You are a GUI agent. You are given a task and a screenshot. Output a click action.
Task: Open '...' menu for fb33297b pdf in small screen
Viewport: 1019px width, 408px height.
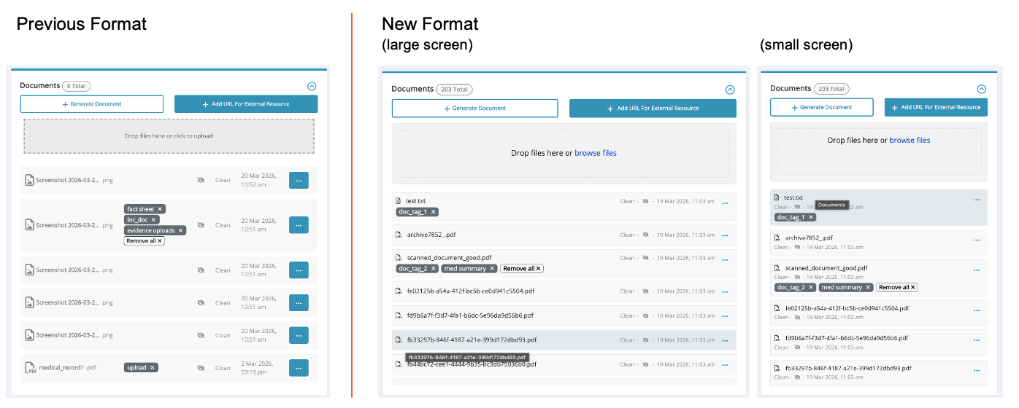tap(977, 370)
